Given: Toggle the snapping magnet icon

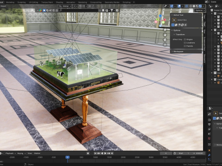Looking at the screenshot, I should click(80, 6).
